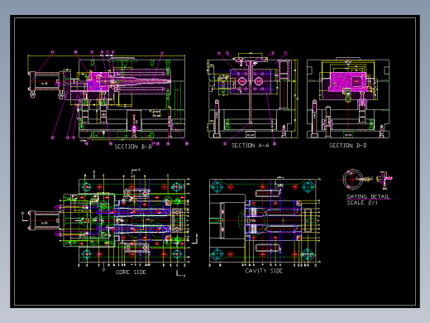Click the GATING DETAIL title text
430x323 pixels.
coord(368,196)
